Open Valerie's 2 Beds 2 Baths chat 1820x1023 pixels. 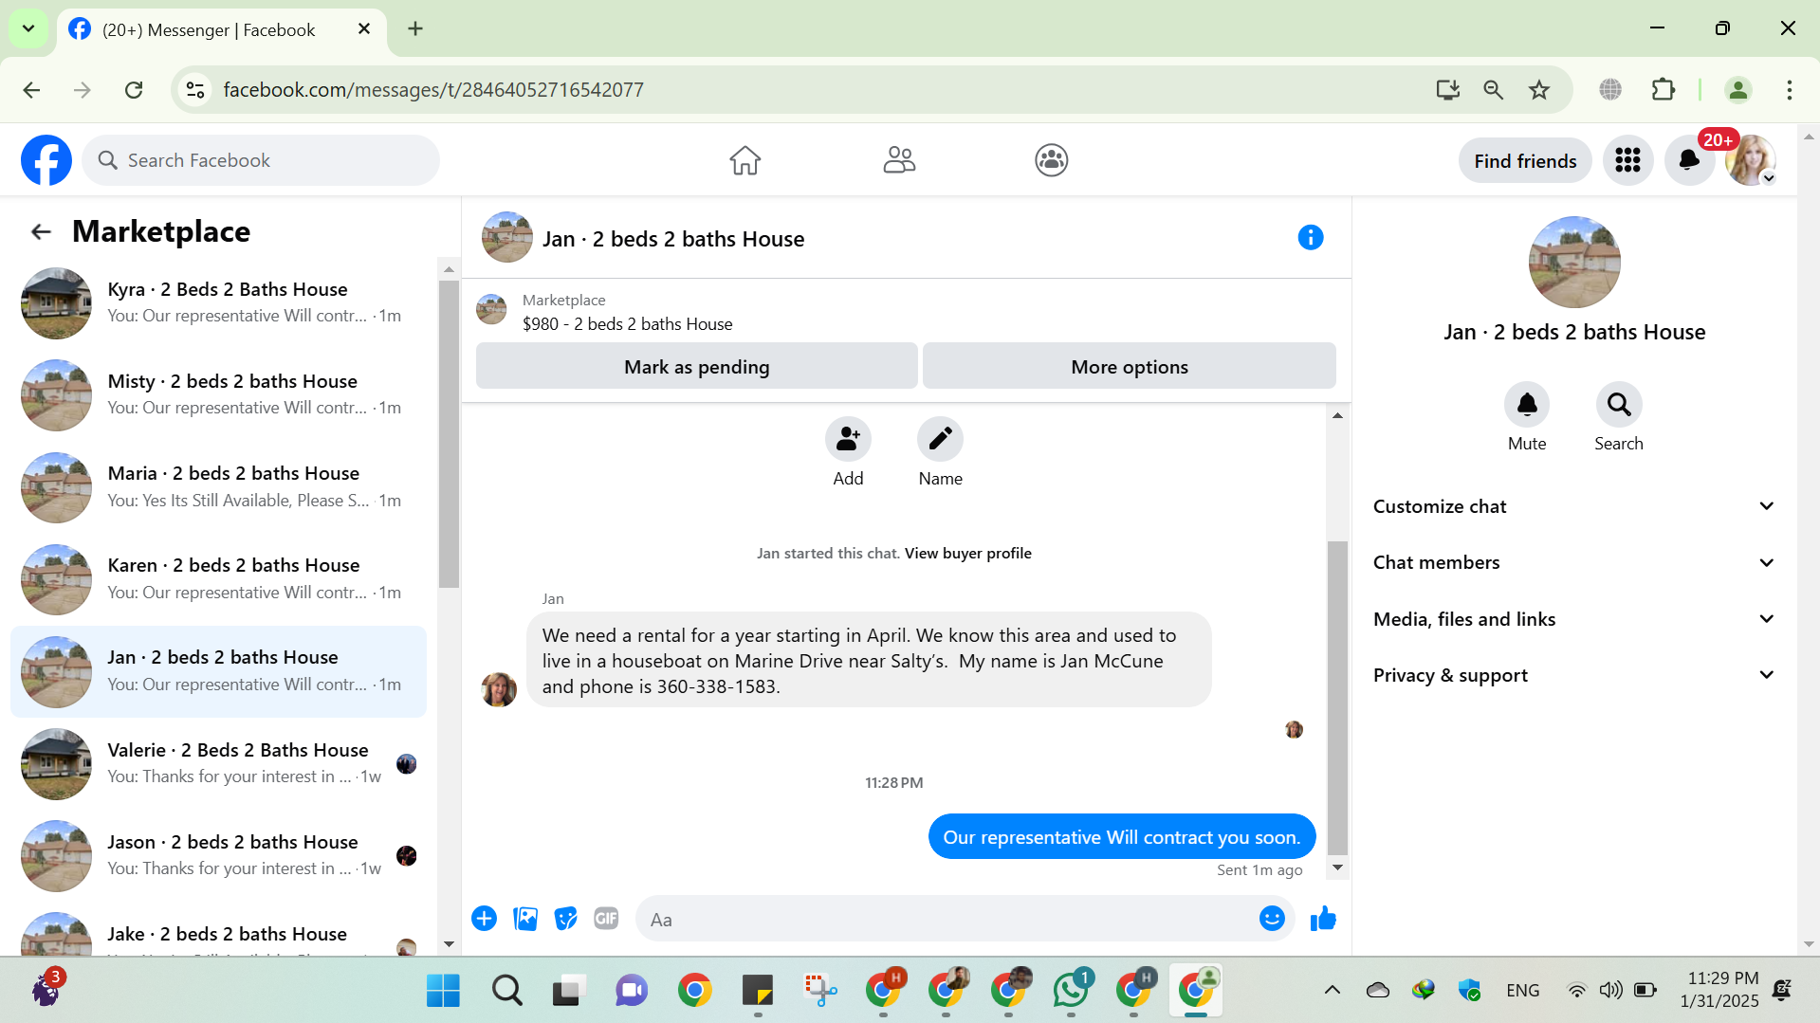coord(219,763)
